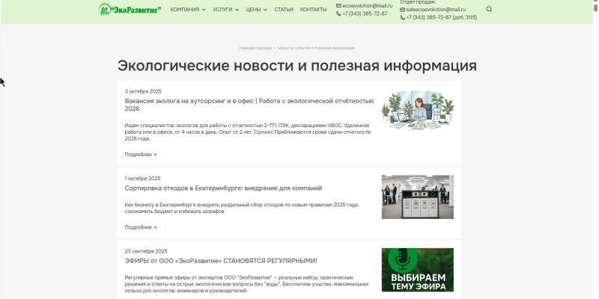The width and height of the screenshot is (599, 299).
Task: Click the envelope icon beside salesecoevolution@mail.ru
Action: pos(402,9)
